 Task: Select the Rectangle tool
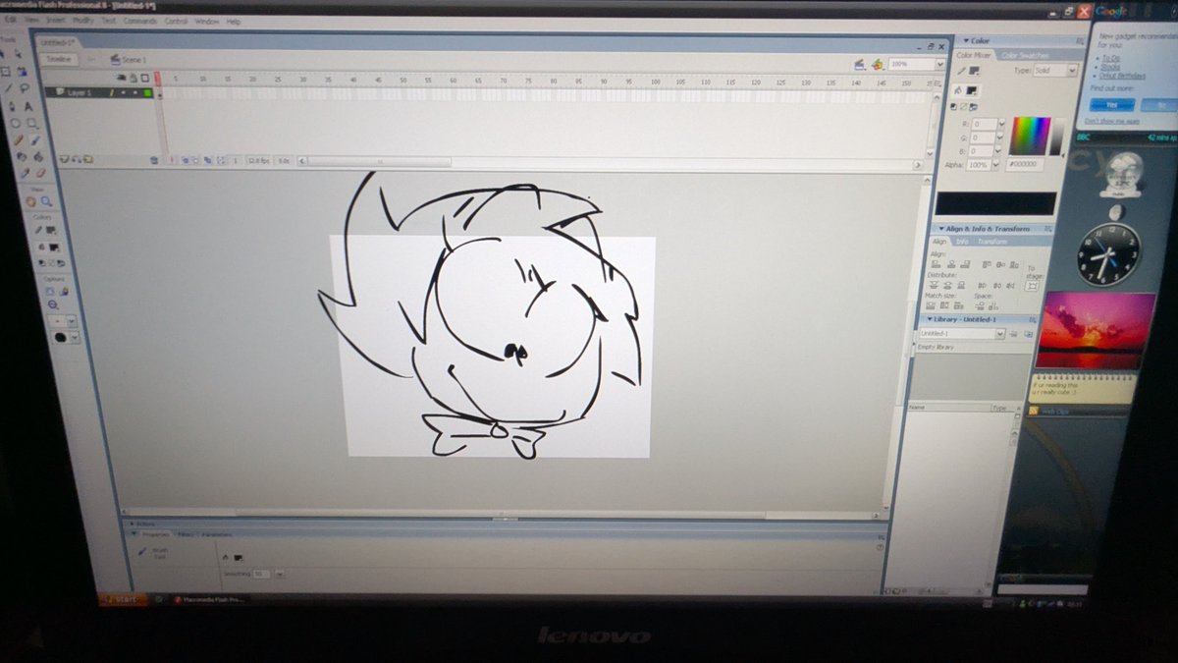[x=32, y=123]
